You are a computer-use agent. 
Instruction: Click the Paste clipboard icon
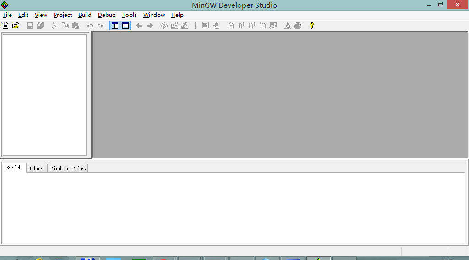pos(76,26)
